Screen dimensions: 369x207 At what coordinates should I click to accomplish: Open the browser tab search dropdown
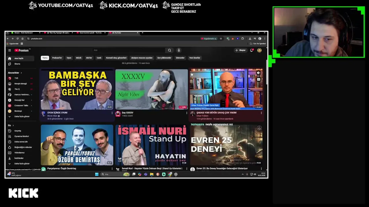tap(7, 33)
